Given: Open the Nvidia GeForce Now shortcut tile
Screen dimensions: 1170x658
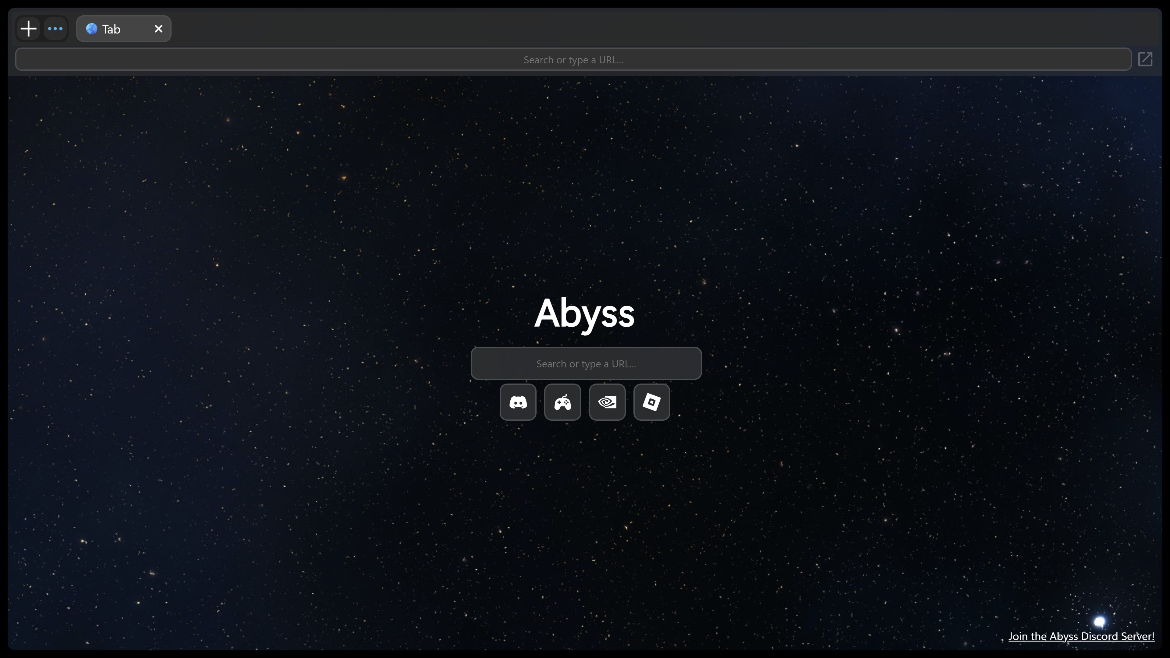Looking at the screenshot, I should 607,402.
